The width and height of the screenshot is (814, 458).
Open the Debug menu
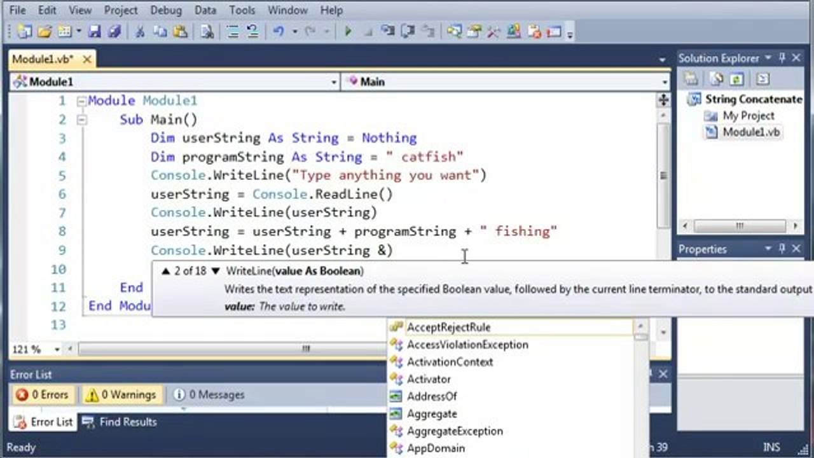[166, 10]
